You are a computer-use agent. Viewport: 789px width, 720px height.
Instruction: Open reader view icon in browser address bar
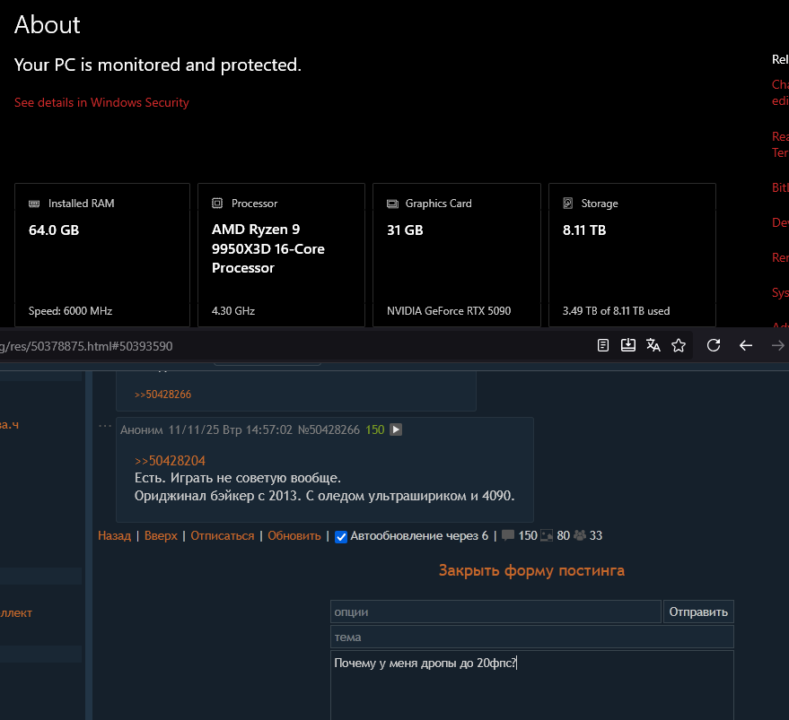pos(603,345)
